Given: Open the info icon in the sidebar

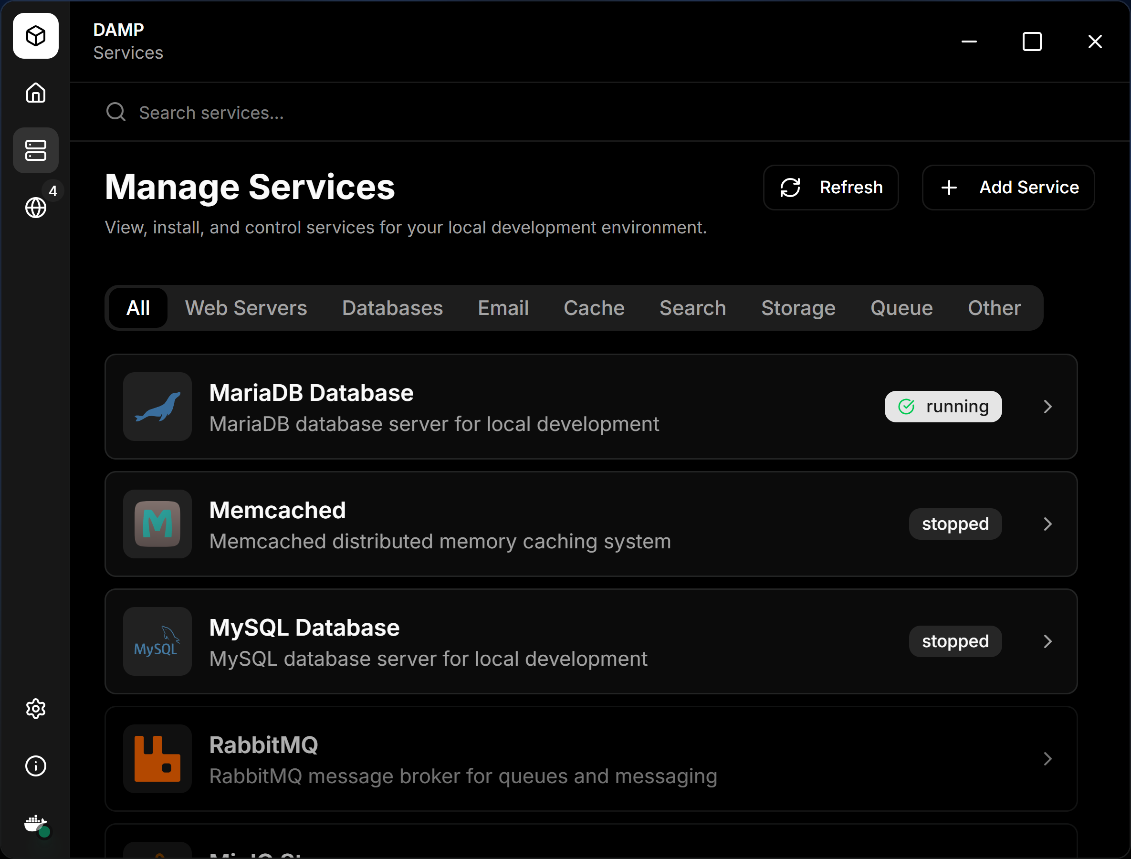Looking at the screenshot, I should point(35,765).
